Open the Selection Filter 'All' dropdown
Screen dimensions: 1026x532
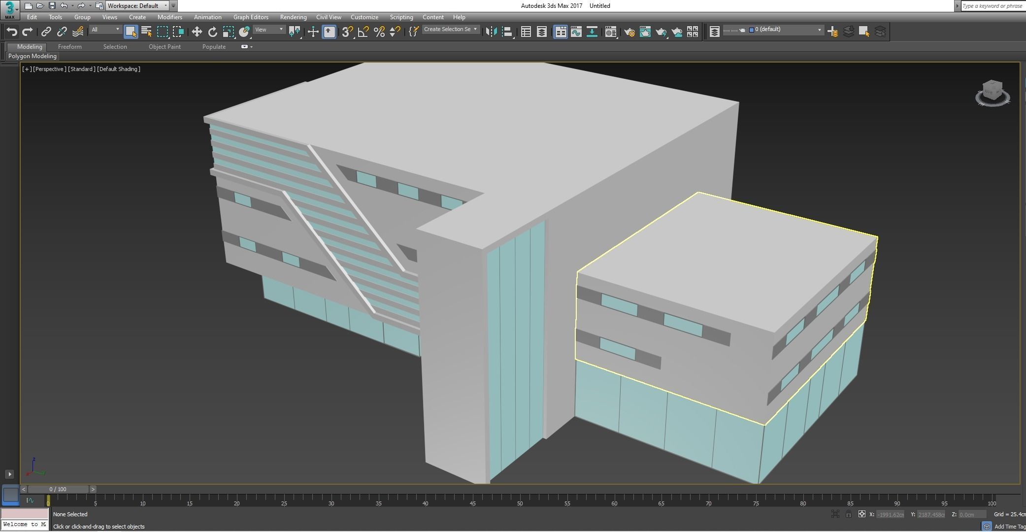tap(105, 30)
